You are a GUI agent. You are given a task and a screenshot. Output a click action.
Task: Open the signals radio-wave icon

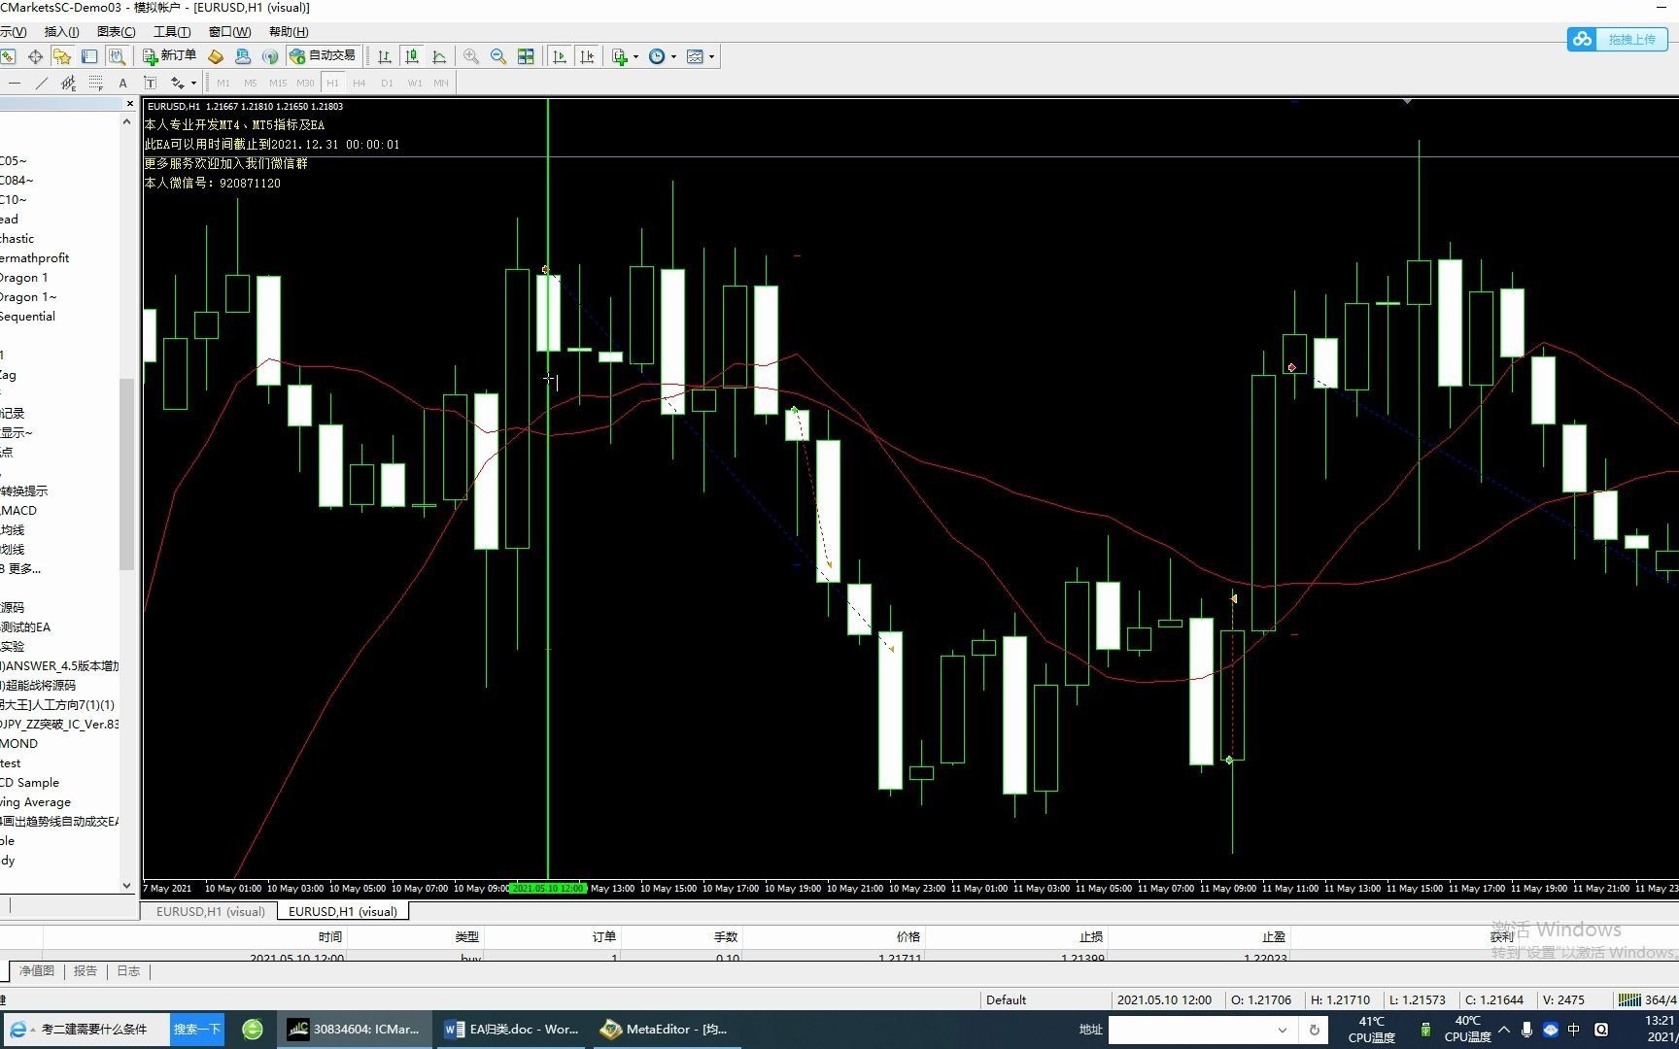[270, 56]
